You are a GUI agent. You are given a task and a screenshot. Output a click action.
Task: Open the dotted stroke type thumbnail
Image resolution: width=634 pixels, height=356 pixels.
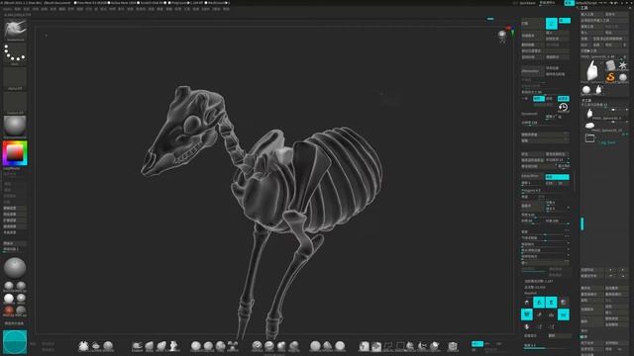(15, 53)
